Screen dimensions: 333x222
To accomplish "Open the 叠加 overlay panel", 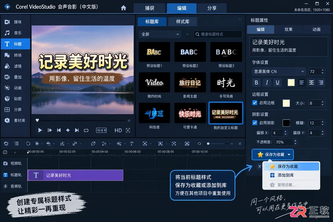I will (15, 77).
